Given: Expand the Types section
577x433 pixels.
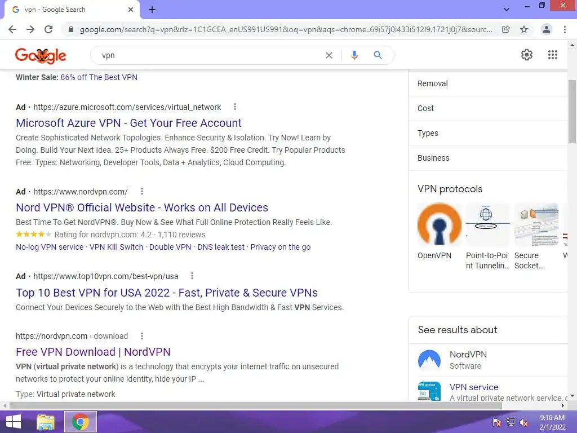Looking at the screenshot, I should click(488, 133).
